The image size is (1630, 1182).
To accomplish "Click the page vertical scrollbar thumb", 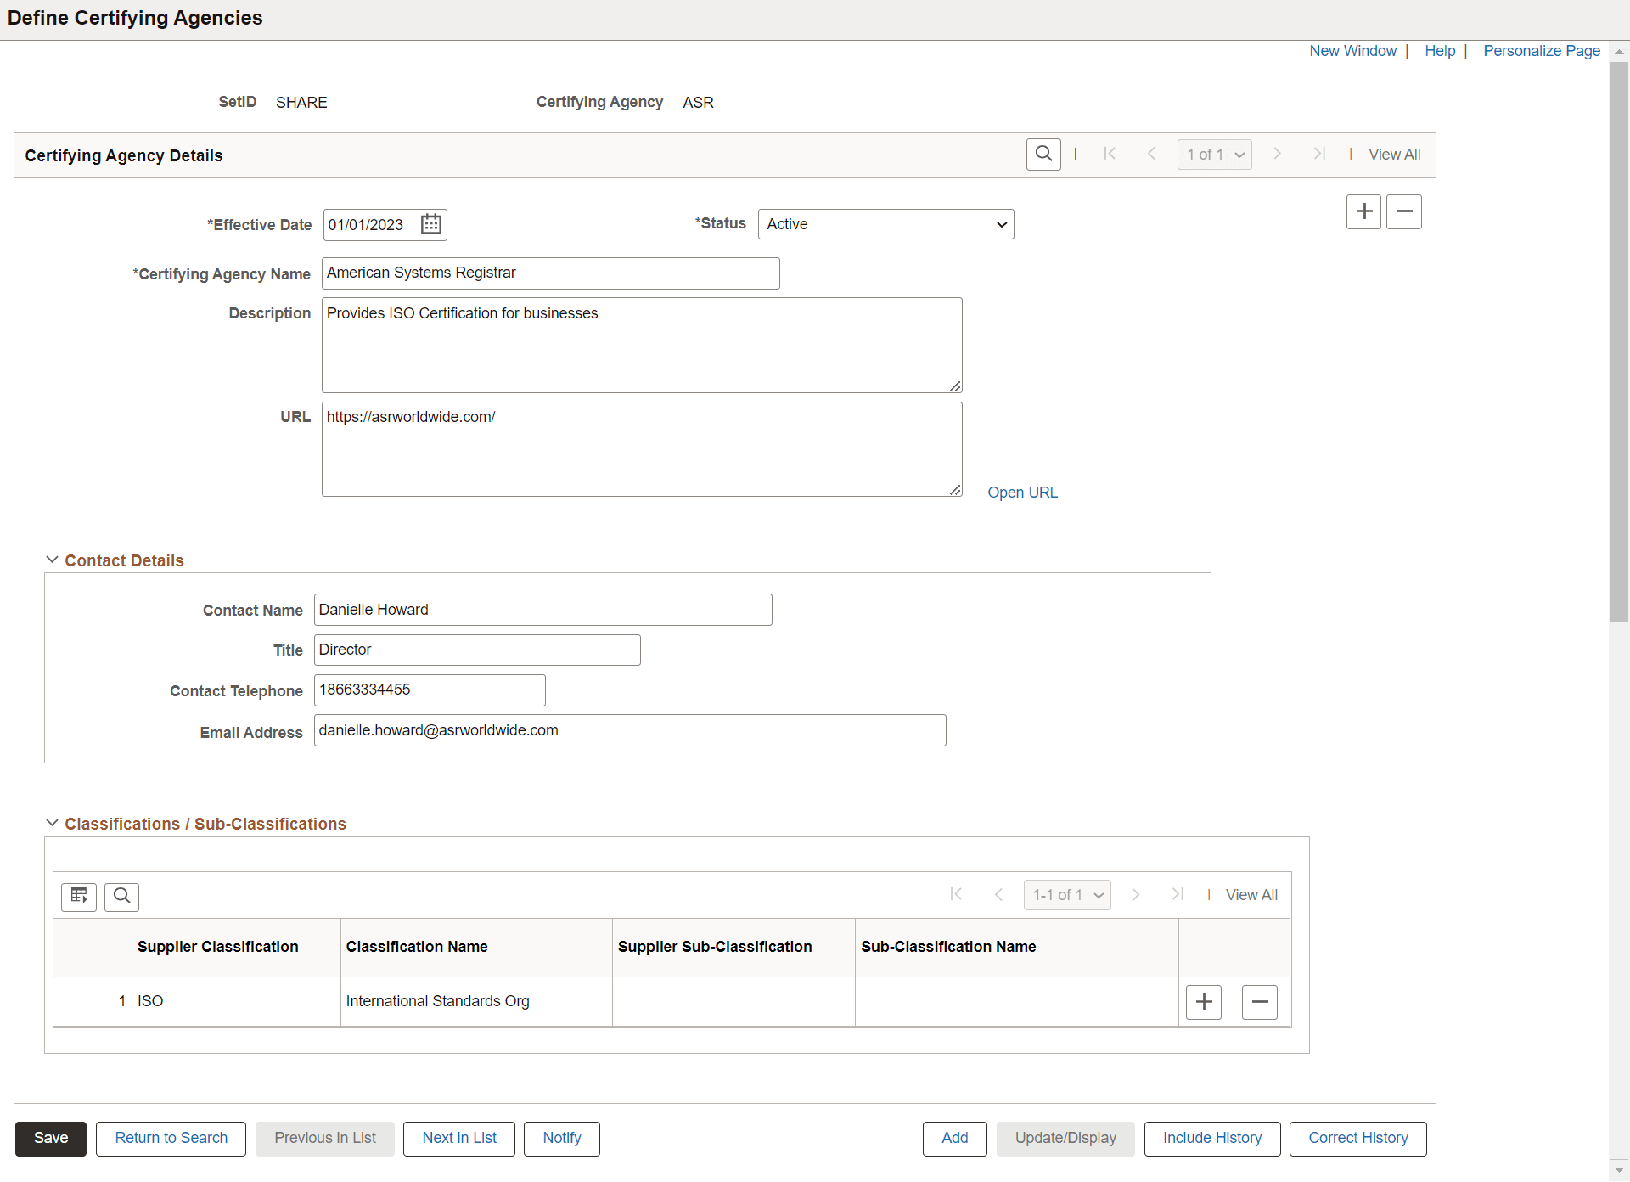I will (x=1619, y=340).
